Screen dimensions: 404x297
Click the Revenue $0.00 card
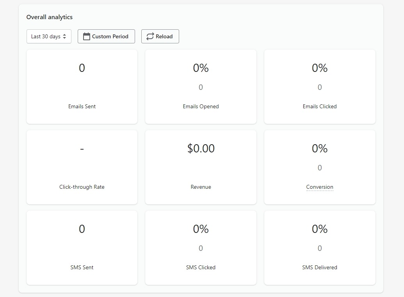201,167
